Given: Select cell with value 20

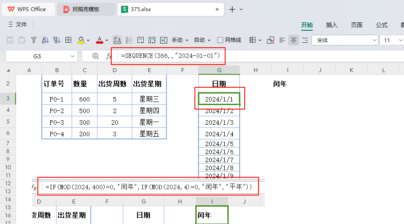Looking at the screenshot, I should coord(115,122).
